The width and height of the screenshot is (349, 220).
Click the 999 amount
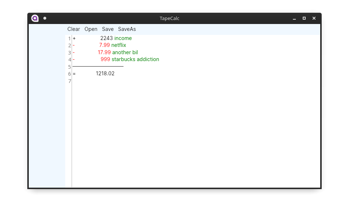point(105,59)
